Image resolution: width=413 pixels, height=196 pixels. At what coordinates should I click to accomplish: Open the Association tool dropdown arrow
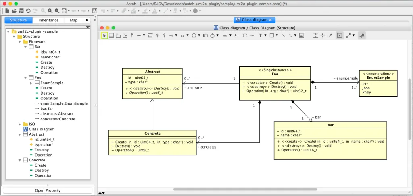(x=144, y=35)
